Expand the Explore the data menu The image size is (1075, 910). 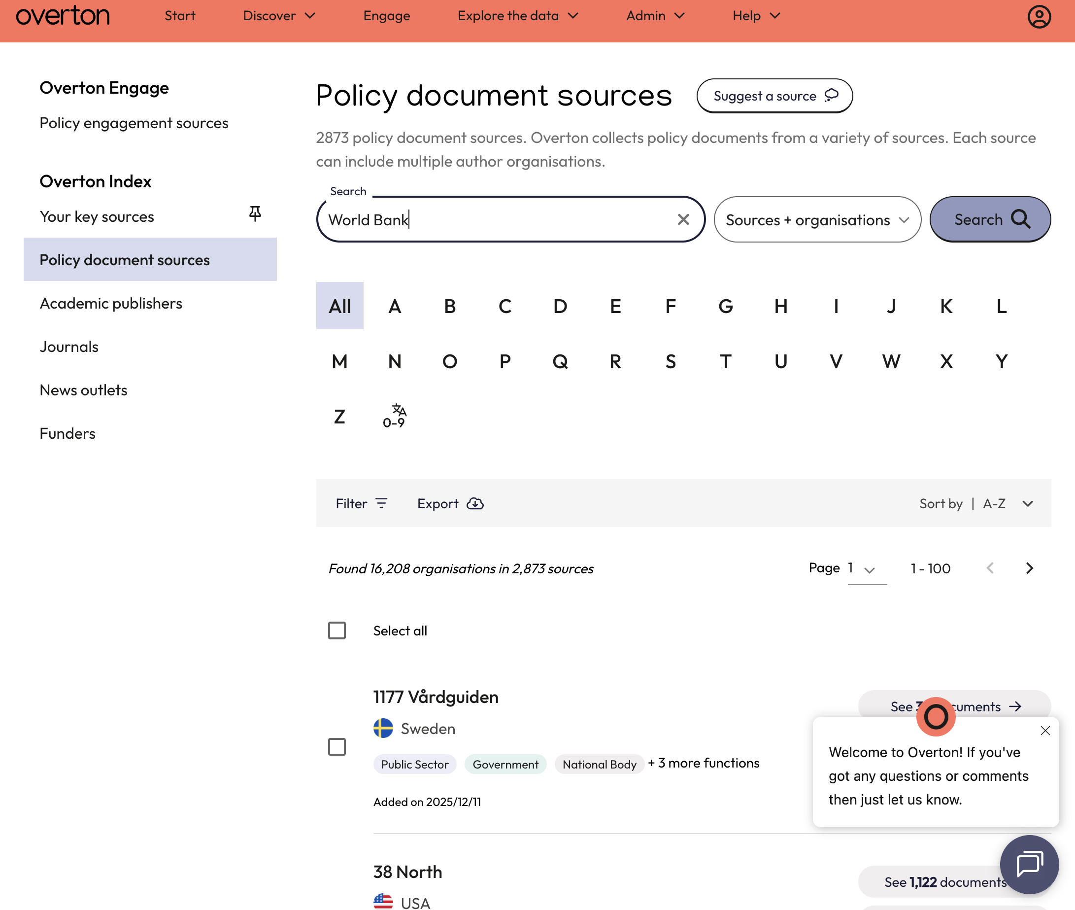(x=518, y=16)
